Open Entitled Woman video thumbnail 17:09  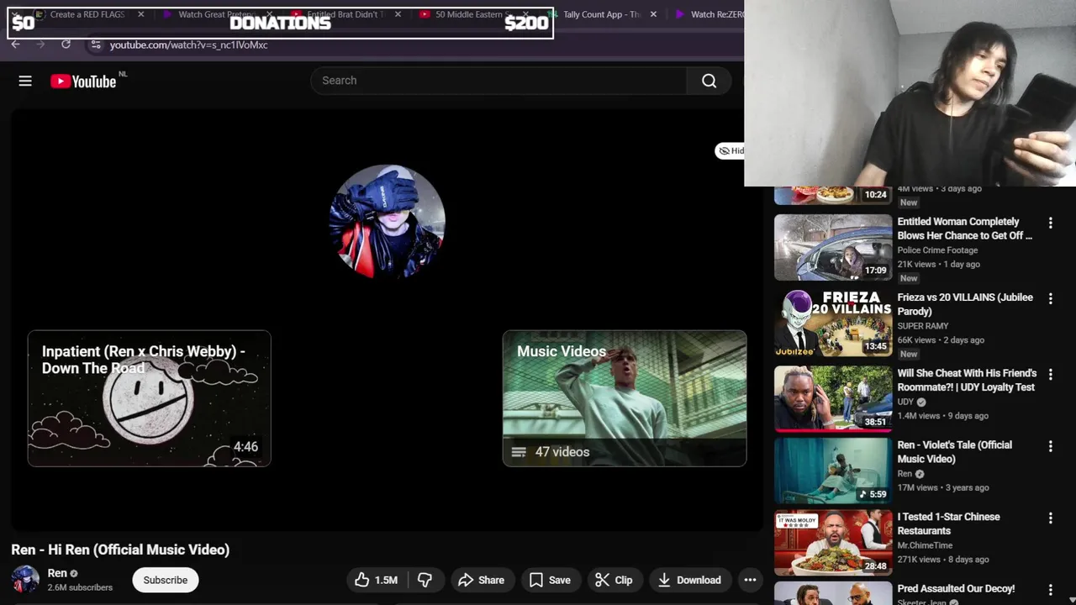pyautogui.click(x=833, y=247)
